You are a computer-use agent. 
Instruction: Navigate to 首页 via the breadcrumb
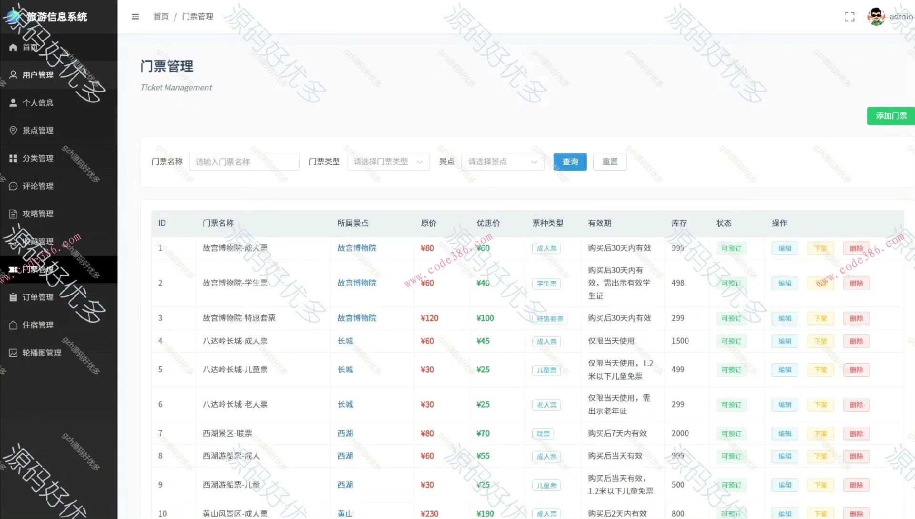coord(160,17)
